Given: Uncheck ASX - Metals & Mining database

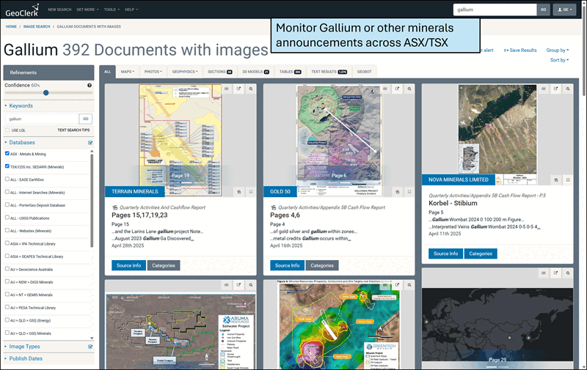Looking at the screenshot, I should click(x=7, y=154).
